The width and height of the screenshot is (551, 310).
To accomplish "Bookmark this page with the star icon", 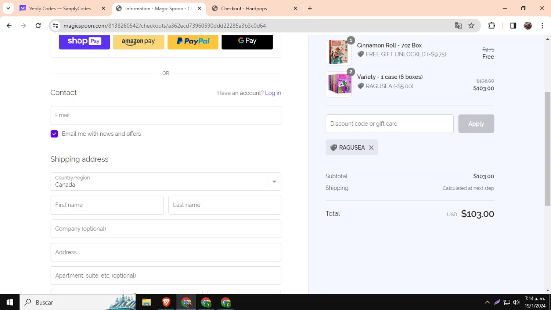I will click(x=471, y=26).
